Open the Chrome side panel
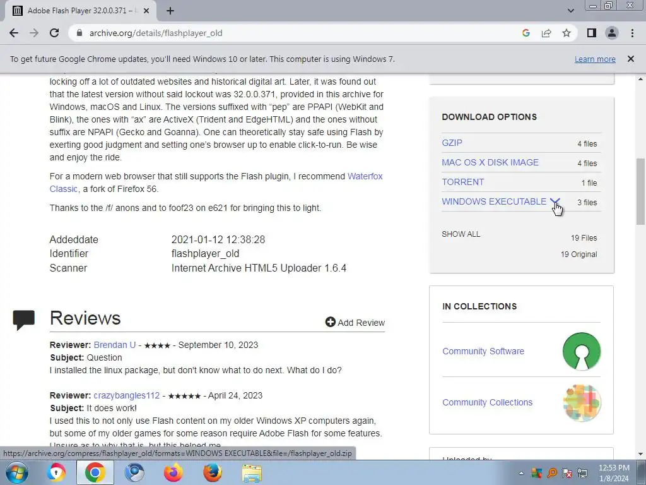 (x=592, y=33)
